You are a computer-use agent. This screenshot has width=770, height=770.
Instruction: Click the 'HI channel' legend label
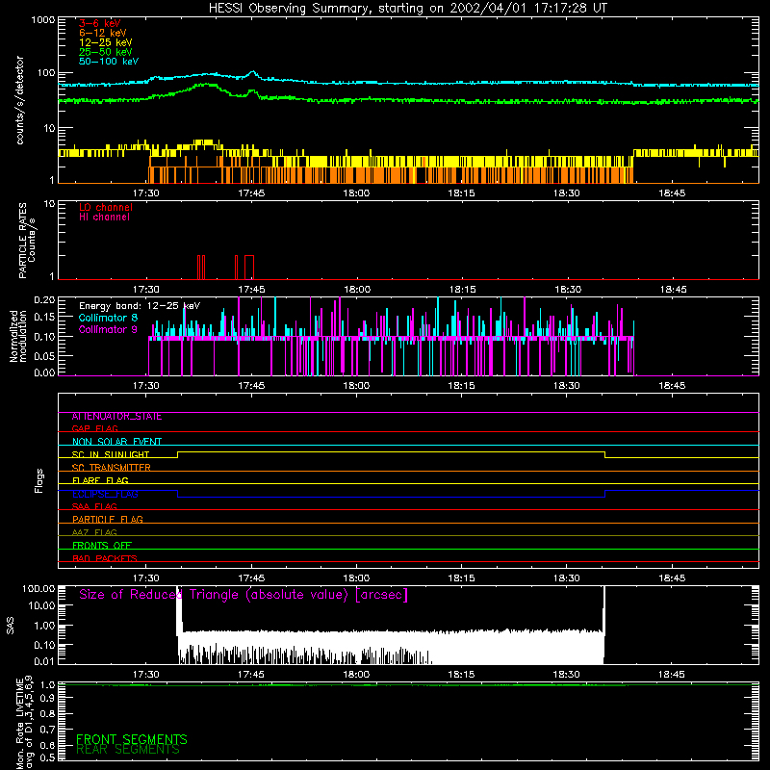click(x=104, y=218)
